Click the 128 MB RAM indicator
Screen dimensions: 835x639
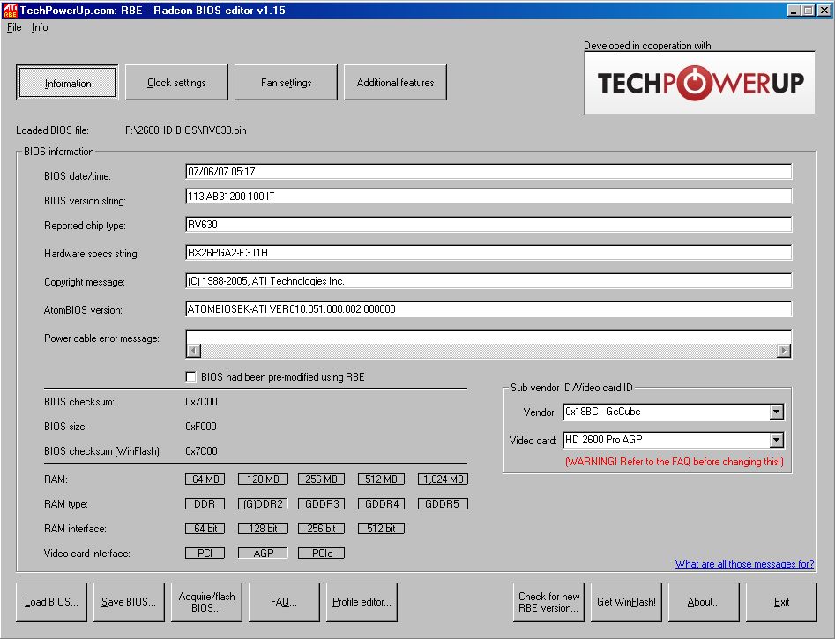263,479
